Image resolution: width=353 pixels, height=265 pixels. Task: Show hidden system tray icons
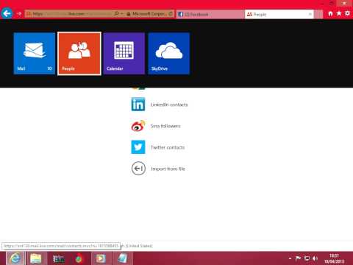290,258
